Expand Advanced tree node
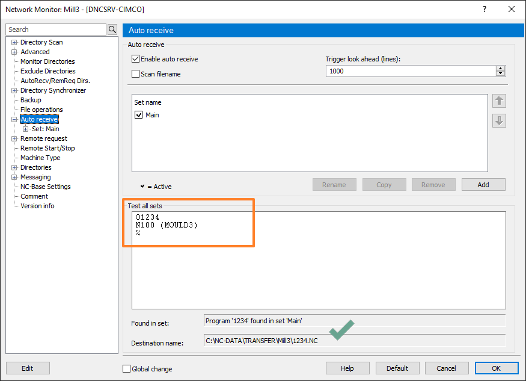526x381 pixels. tap(14, 52)
